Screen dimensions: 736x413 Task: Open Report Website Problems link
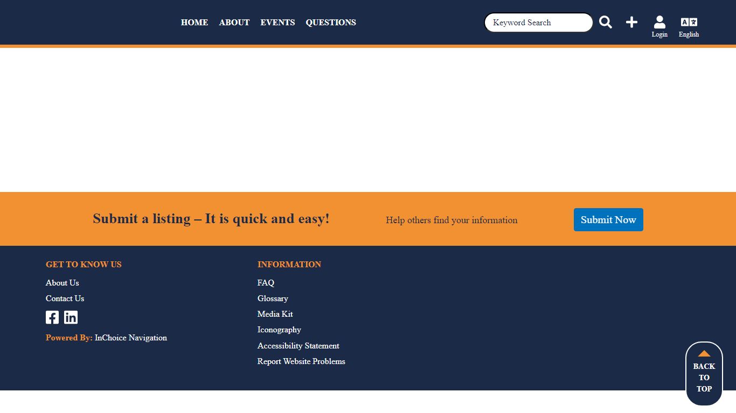click(301, 361)
